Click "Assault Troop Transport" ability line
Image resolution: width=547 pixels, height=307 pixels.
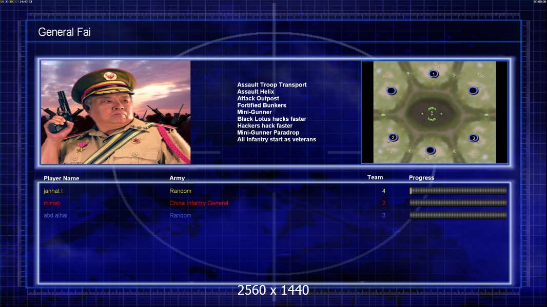pos(272,84)
